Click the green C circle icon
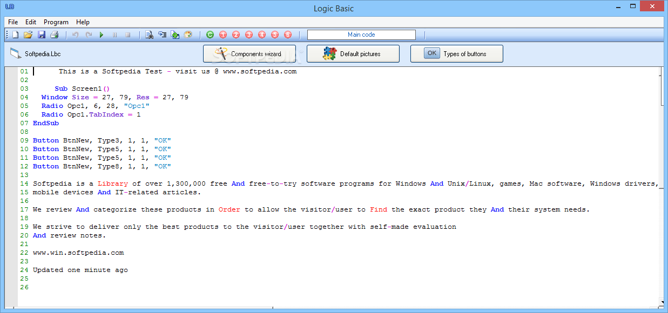Viewport: 668px width, 313px height. click(x=210, y=35)
